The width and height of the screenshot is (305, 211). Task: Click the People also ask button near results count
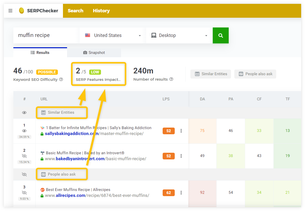click(x=255, y=74)
